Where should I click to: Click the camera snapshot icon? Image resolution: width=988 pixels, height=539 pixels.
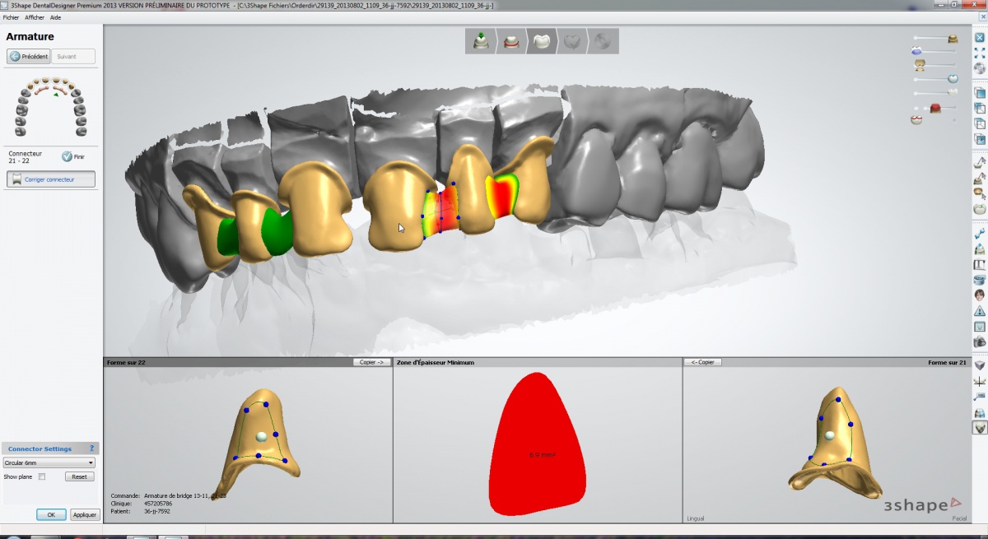[x=980, y=342]
